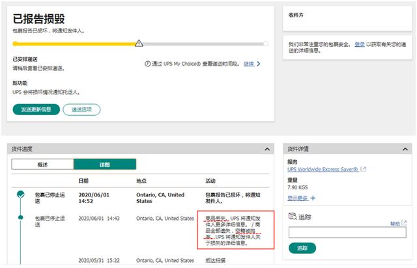Image resolution: width=417 pixels, height=268 pixels.
Task: Click the checkmark status icon for 14:52 entry
Action: pyautogui.click(x=21, y=194)
